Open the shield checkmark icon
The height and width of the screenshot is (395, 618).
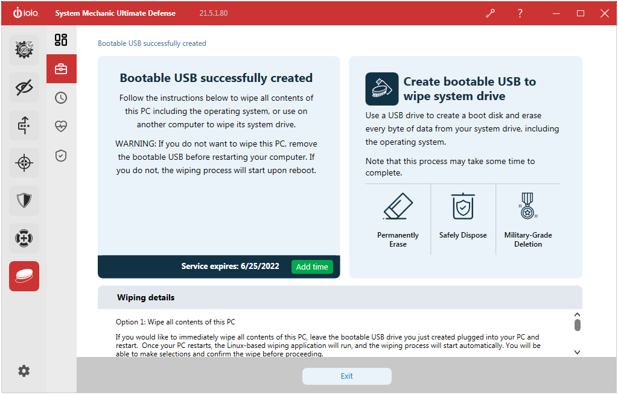(61, 156)
